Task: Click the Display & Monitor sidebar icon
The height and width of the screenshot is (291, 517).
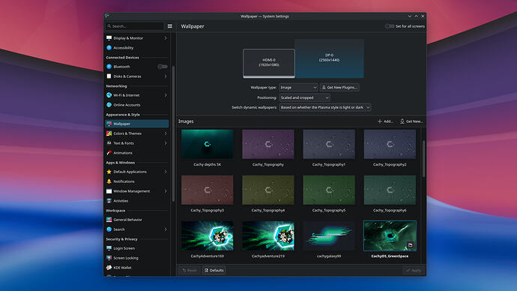Action: pos(109,38)
